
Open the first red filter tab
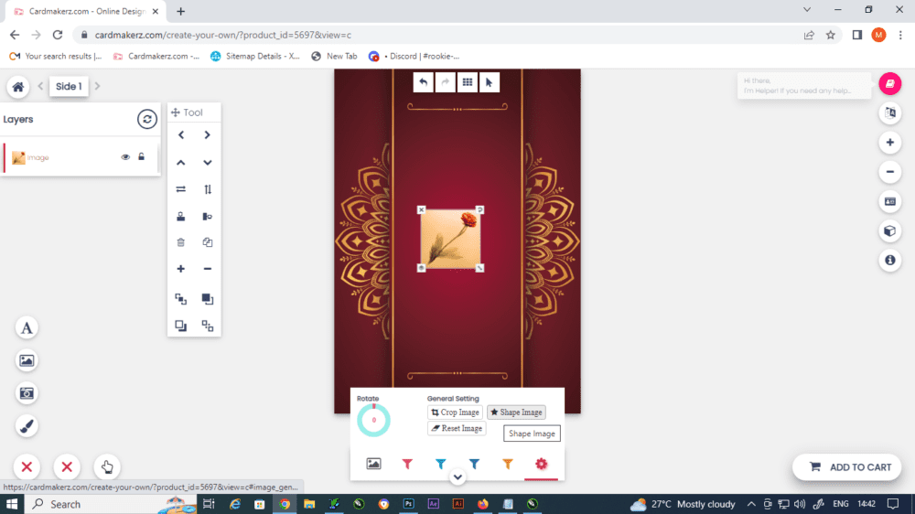[x=407, y=464]
